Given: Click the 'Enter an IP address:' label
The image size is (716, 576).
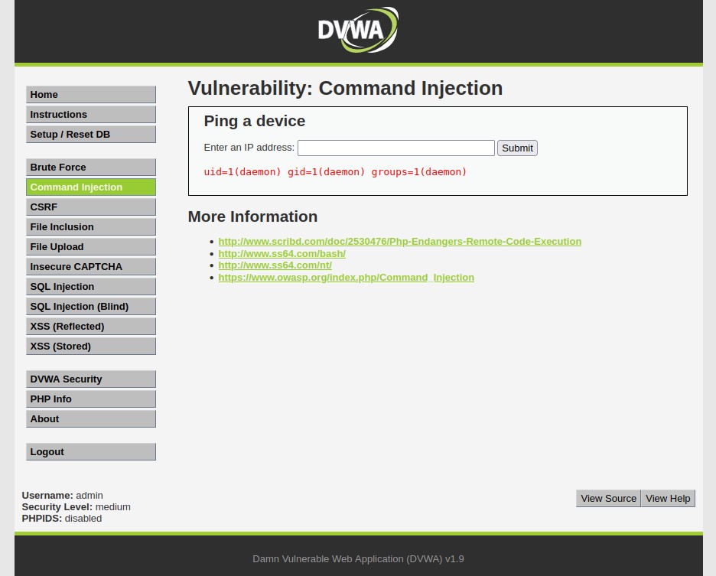Looking at the screenshot, I should pos(249,148).
